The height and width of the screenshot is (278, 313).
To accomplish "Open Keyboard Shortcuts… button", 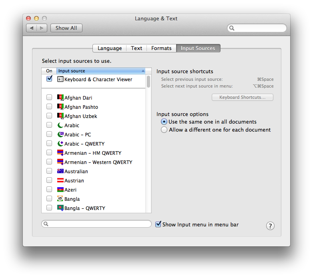I will click(242, 97).
